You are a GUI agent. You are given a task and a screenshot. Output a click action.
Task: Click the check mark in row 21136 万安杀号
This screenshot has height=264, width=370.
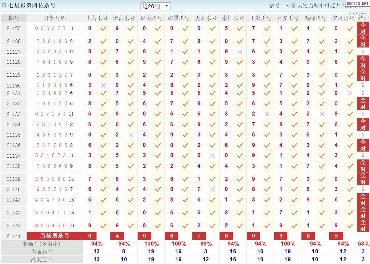294,145
